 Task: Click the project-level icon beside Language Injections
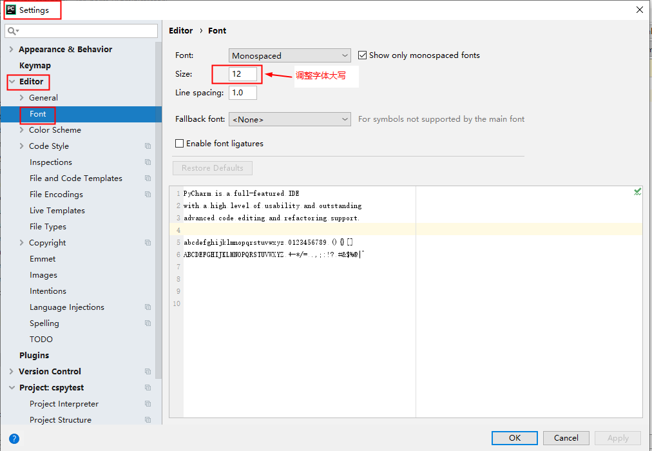coord(148,307)
